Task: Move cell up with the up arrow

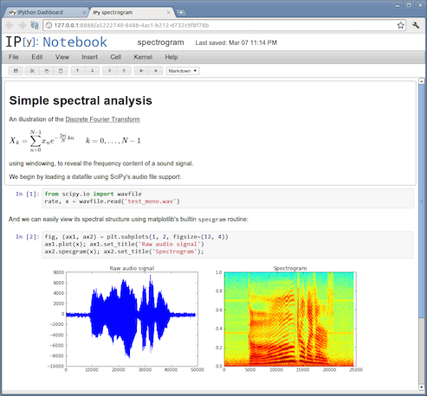Action: [x=78, y=71]
